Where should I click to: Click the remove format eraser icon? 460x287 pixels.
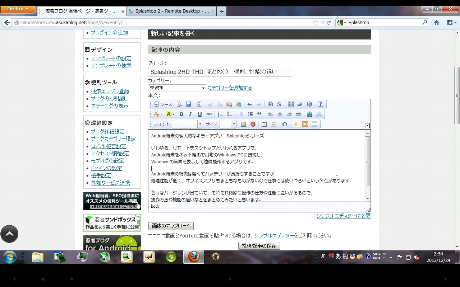coord(300,104)
